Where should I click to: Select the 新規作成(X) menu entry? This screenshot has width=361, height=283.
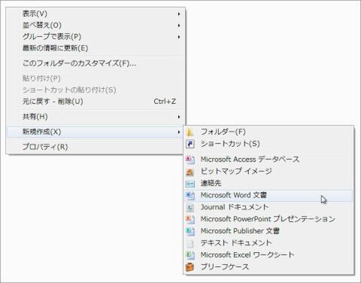coord(96,132)
